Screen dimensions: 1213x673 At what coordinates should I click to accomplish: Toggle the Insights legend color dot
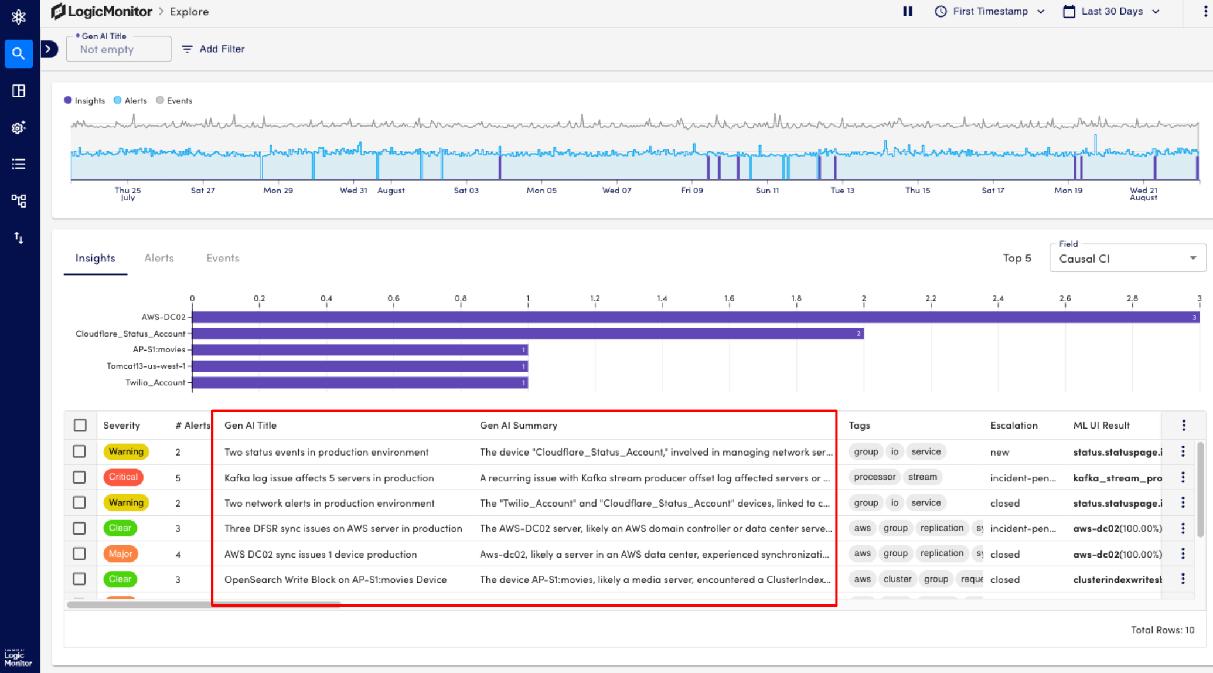coord(68,100)
